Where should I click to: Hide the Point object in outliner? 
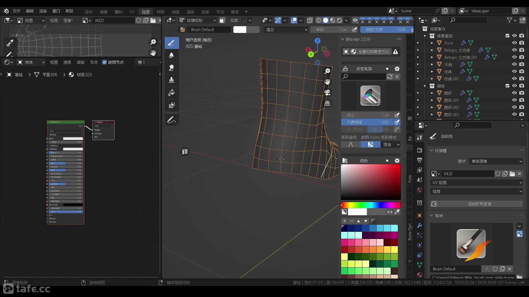(514, 43)
